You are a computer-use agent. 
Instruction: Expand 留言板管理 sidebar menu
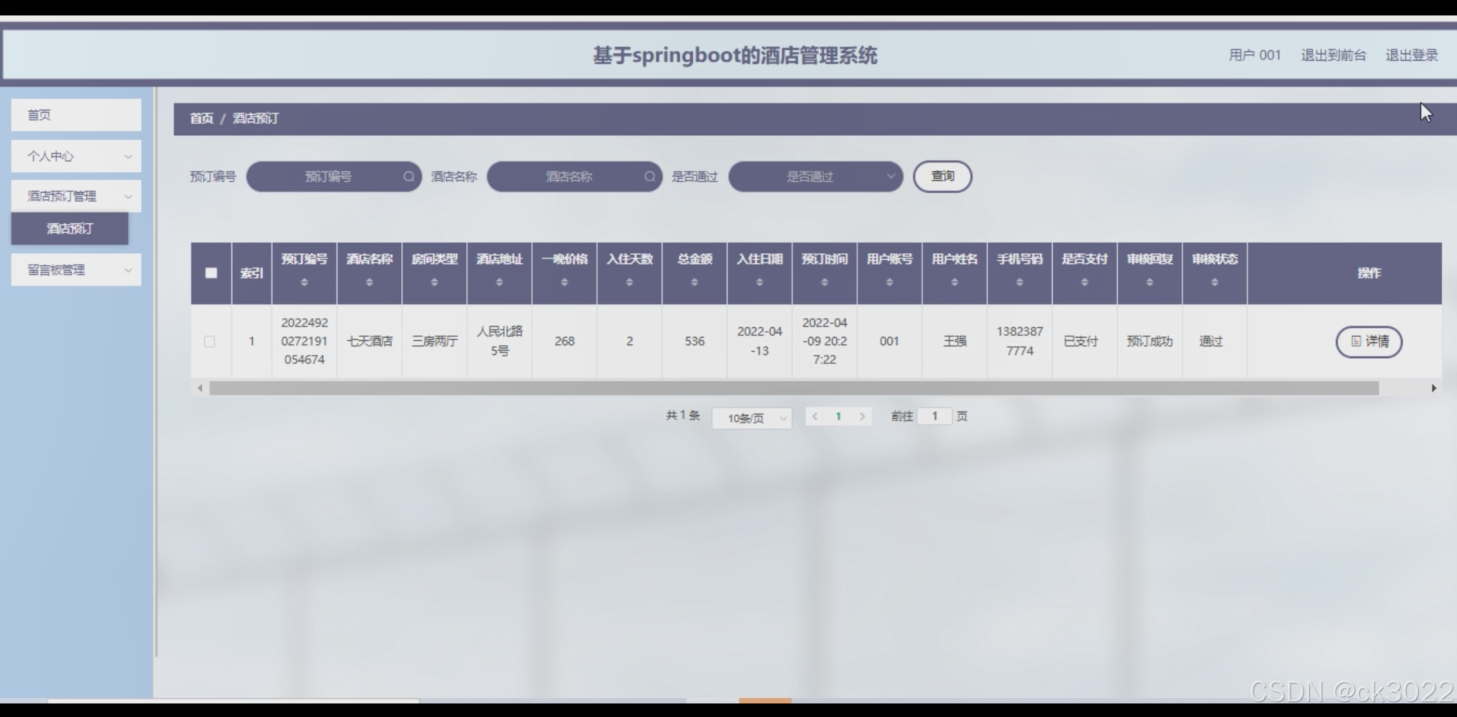point(76,270)
